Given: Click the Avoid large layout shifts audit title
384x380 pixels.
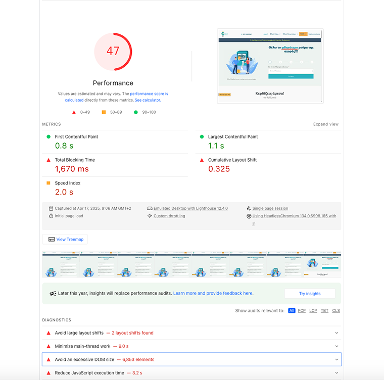Looking at the screenshot, I should [x=79, y=332].
